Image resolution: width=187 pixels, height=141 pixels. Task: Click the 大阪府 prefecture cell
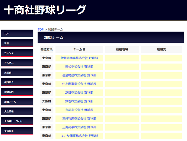[x=47, y=101]
